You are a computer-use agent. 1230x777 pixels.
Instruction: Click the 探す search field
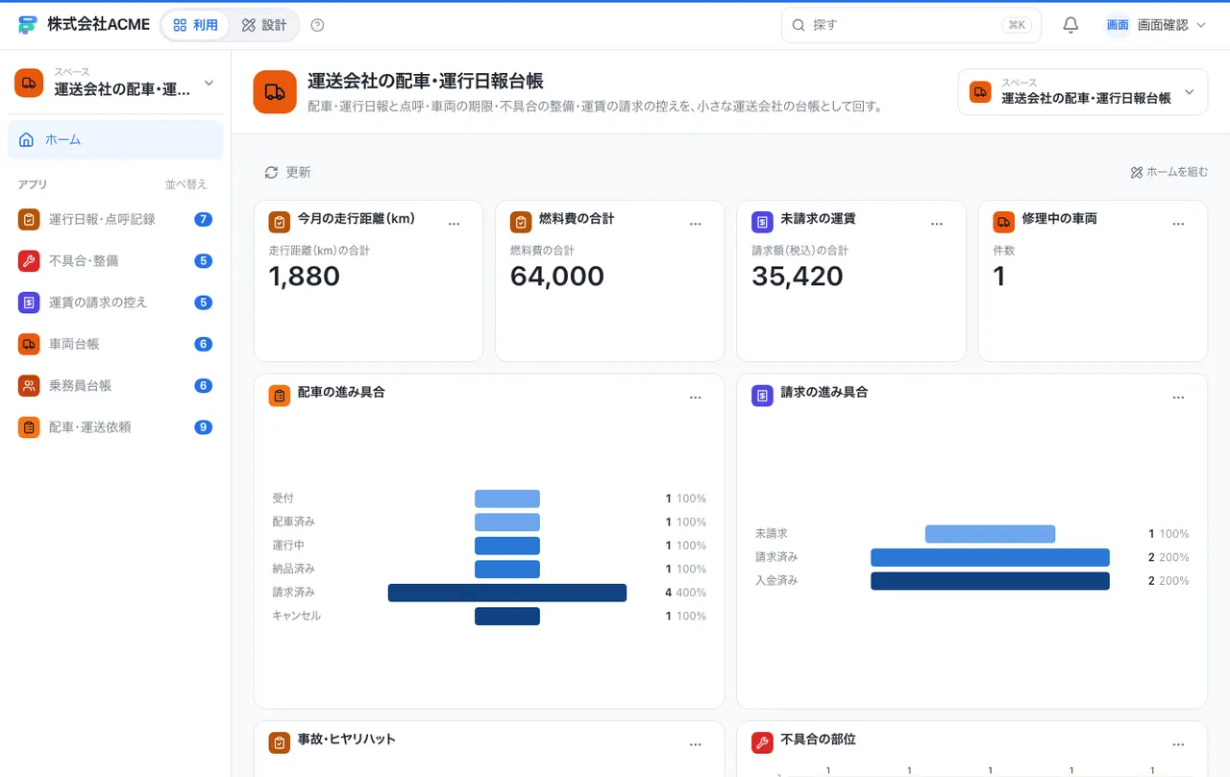(x=911, y=25)
